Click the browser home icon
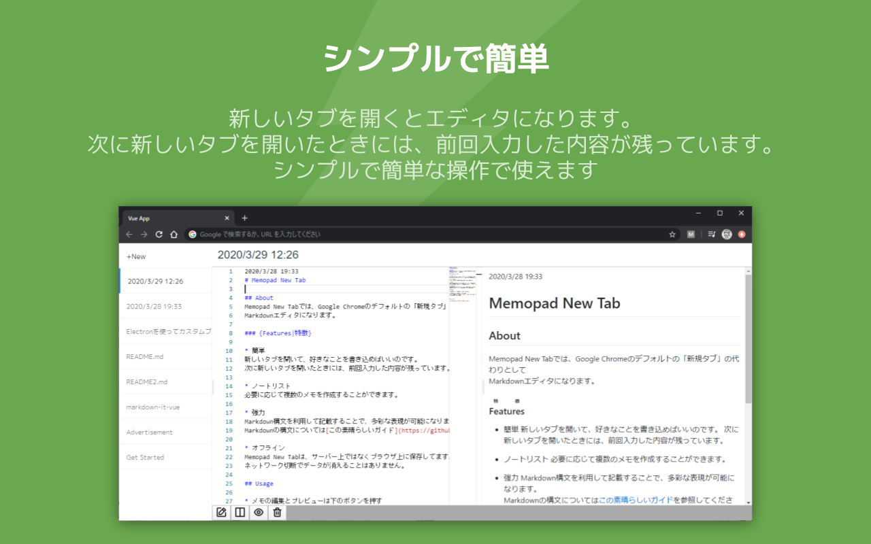This screenshot has width=871, height=544. (174, 234)
